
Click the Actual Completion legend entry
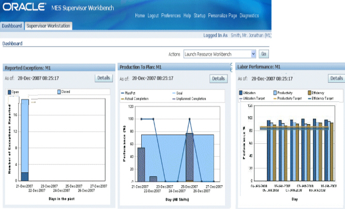tap(135, 99)
